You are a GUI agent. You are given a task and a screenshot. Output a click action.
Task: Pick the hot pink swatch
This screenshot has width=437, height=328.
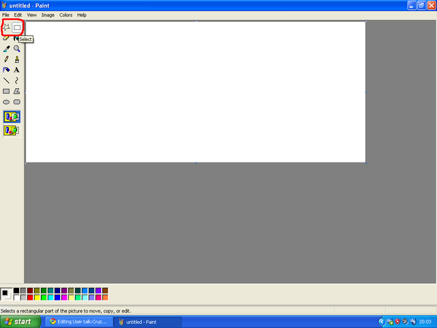(x=98, y=298)
